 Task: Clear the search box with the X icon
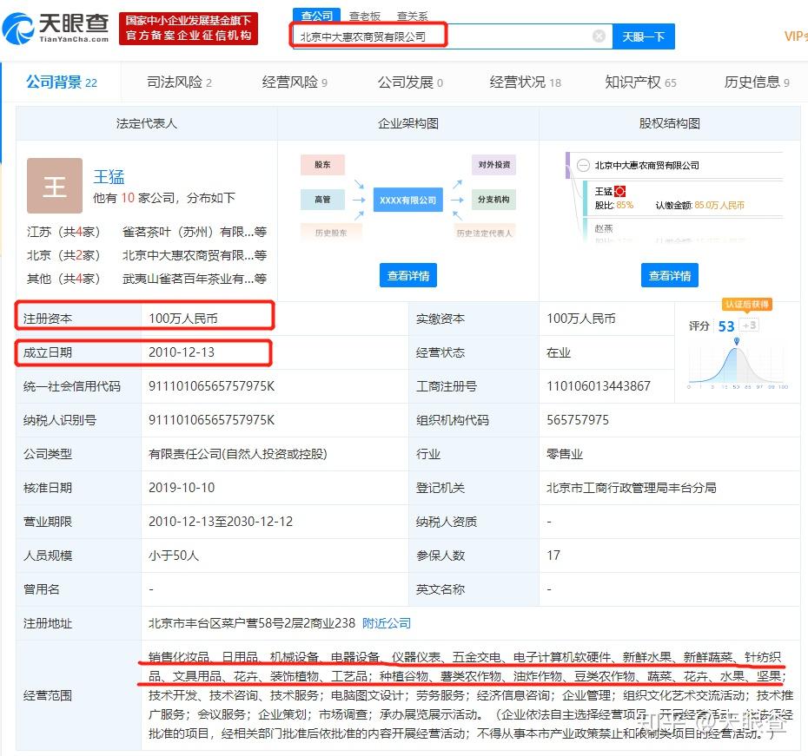(599, 36)
